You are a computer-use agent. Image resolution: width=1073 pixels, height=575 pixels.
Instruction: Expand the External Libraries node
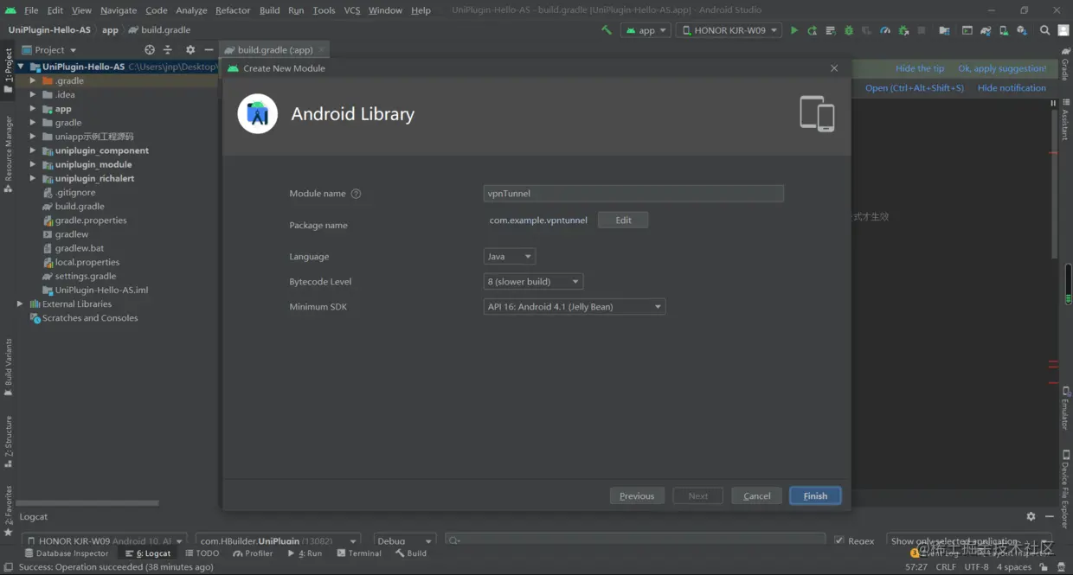(20, 304)
